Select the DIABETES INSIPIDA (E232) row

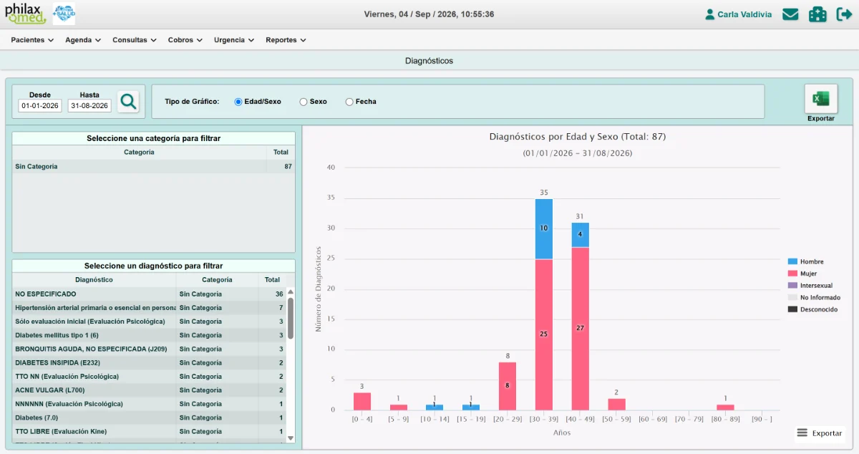pyautogui.click(x=149, y=363)
